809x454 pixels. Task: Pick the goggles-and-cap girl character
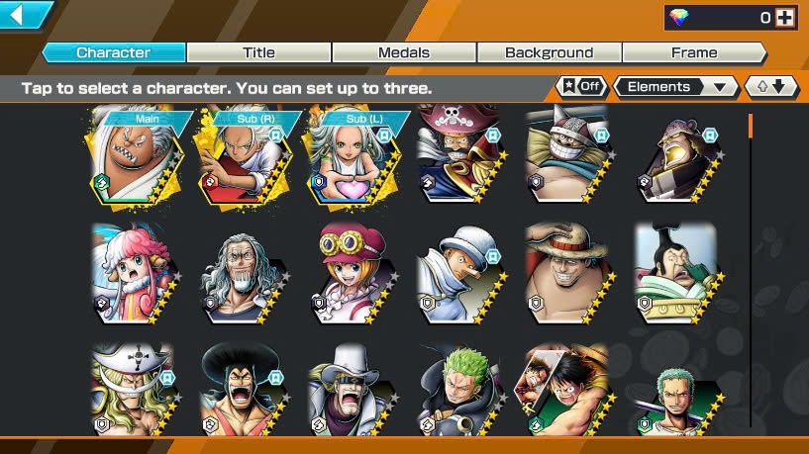point(353,274)
